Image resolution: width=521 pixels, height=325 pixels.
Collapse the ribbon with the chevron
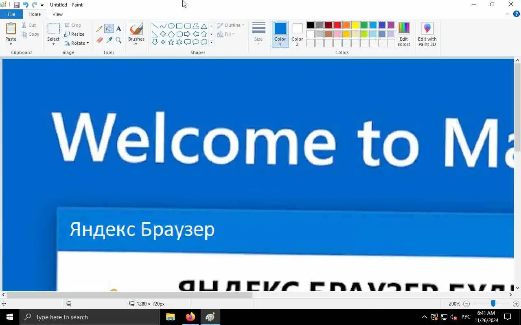click(x=507, y=14)
